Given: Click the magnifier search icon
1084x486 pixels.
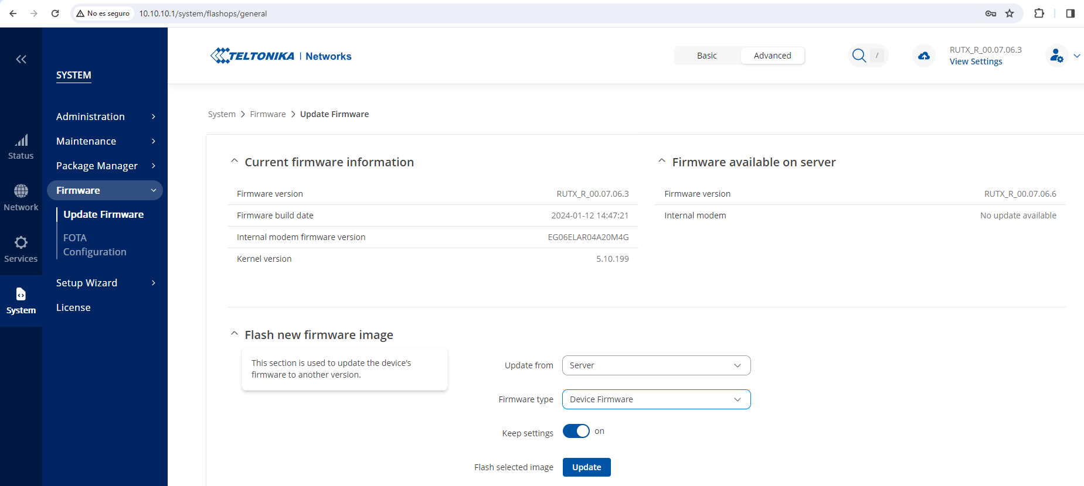Looking at the screenshot, I should 859,56.
